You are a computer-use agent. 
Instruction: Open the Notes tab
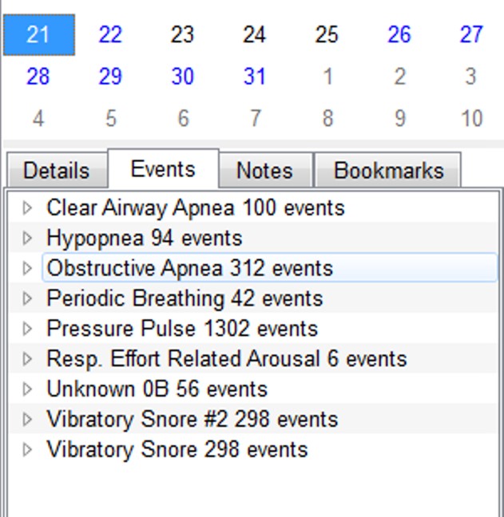264,171
